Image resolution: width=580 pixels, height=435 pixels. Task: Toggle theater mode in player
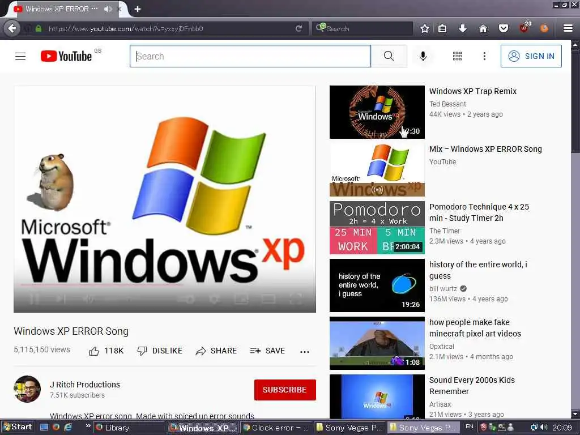tap(268, 299)
